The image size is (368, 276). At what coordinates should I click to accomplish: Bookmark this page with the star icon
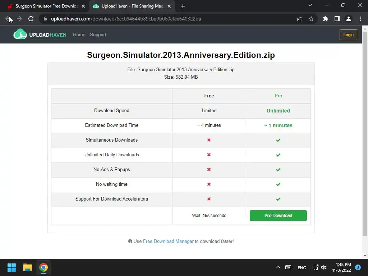click(x=311, y=19)
